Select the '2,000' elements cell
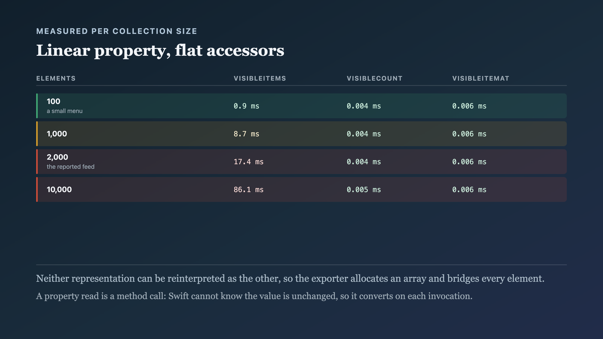The width and height of the screenshot is (603, 339). pyautogui.click(x=57, y=157)
